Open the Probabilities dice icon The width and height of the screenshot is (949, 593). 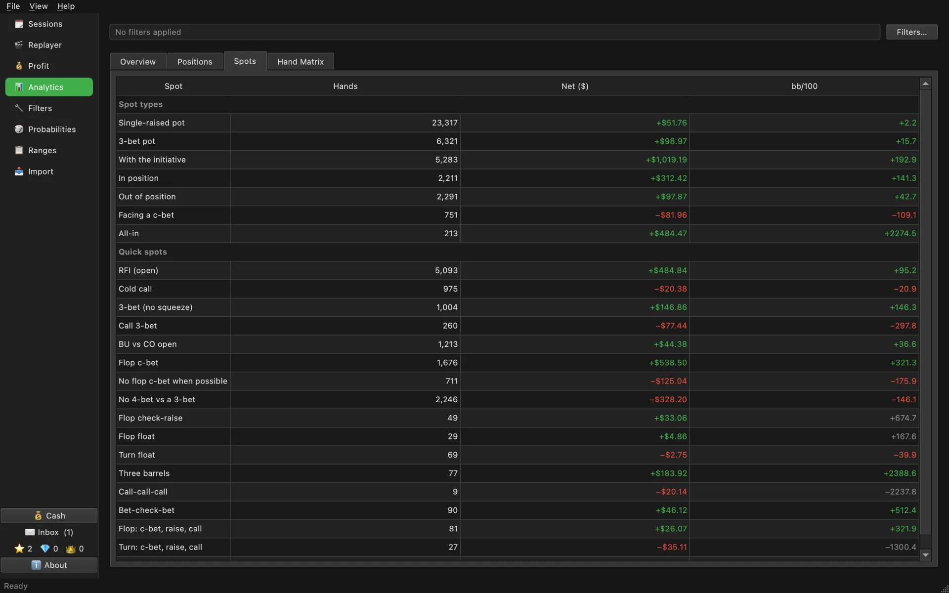(19, 129)
